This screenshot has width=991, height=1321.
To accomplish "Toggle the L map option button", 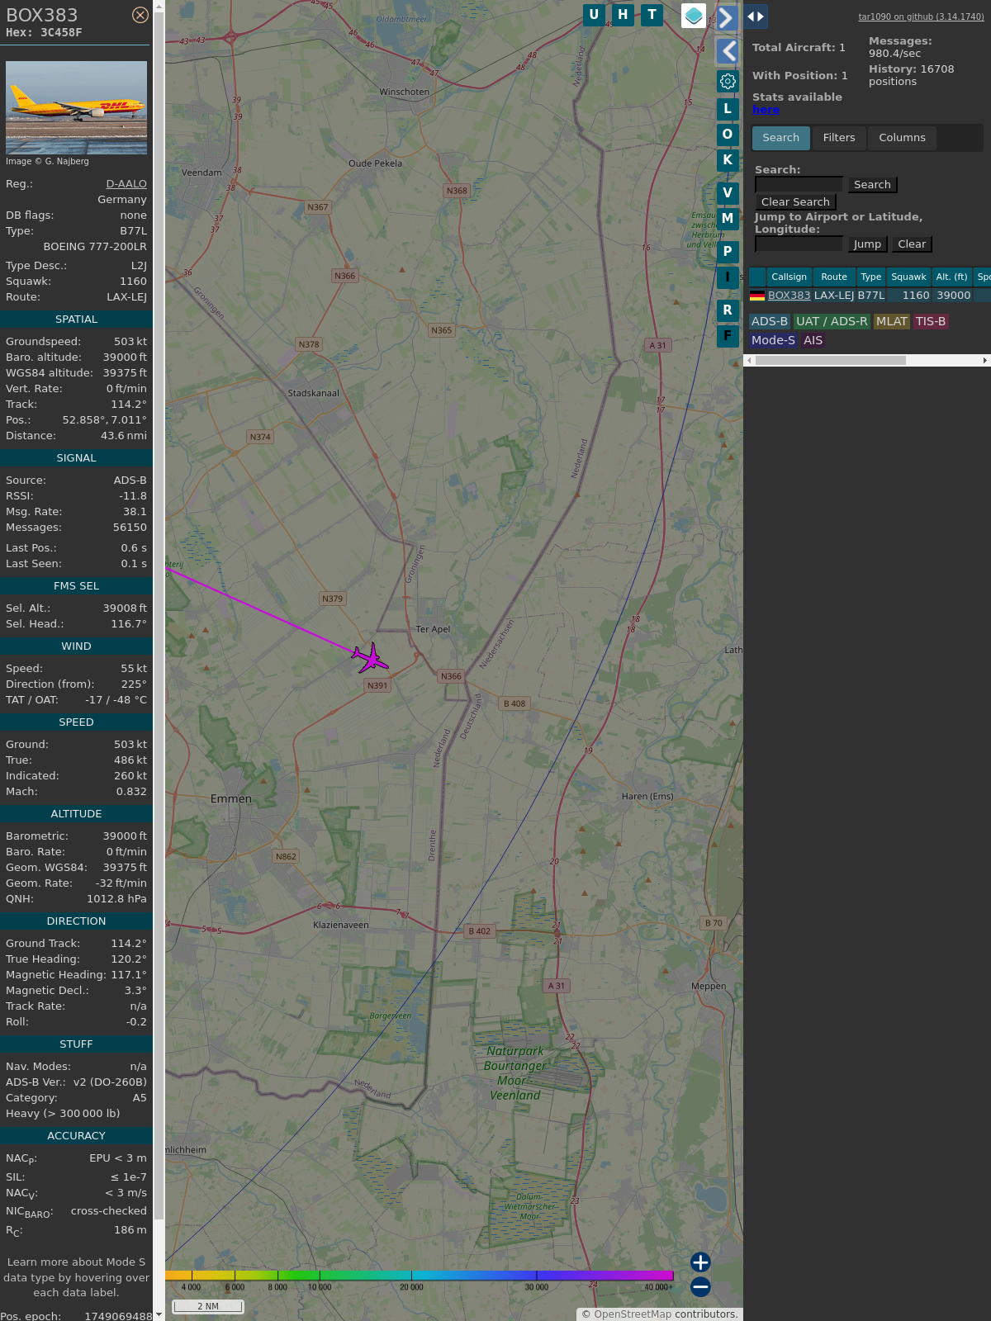I will point(728,109).
